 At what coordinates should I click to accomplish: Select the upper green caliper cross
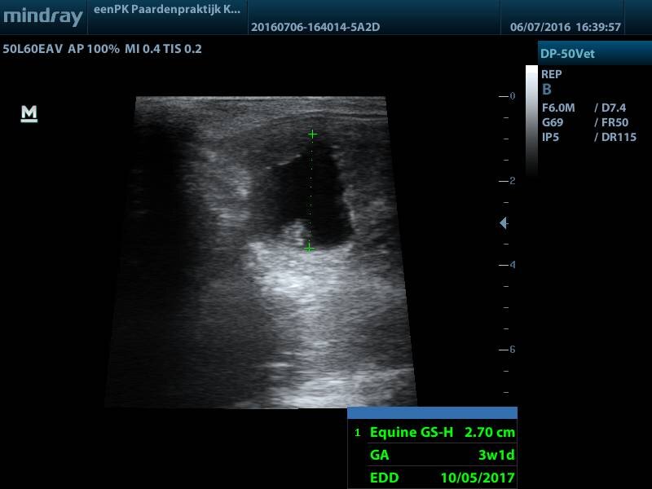coord(312,134)
